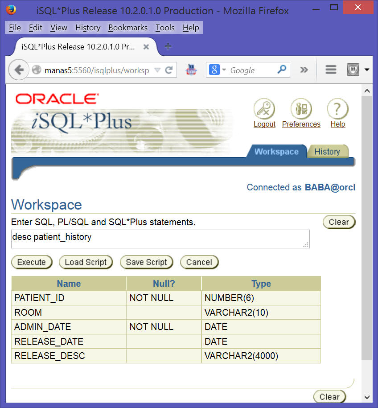
Task: Show more toolbar items with double chevron
Action: coord(304,70)
